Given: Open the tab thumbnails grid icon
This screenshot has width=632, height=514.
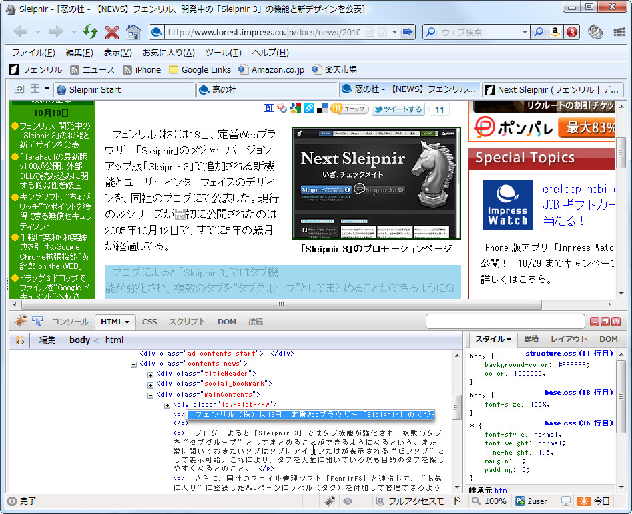Looking at the screenshot, I should (x=35, y=89).
